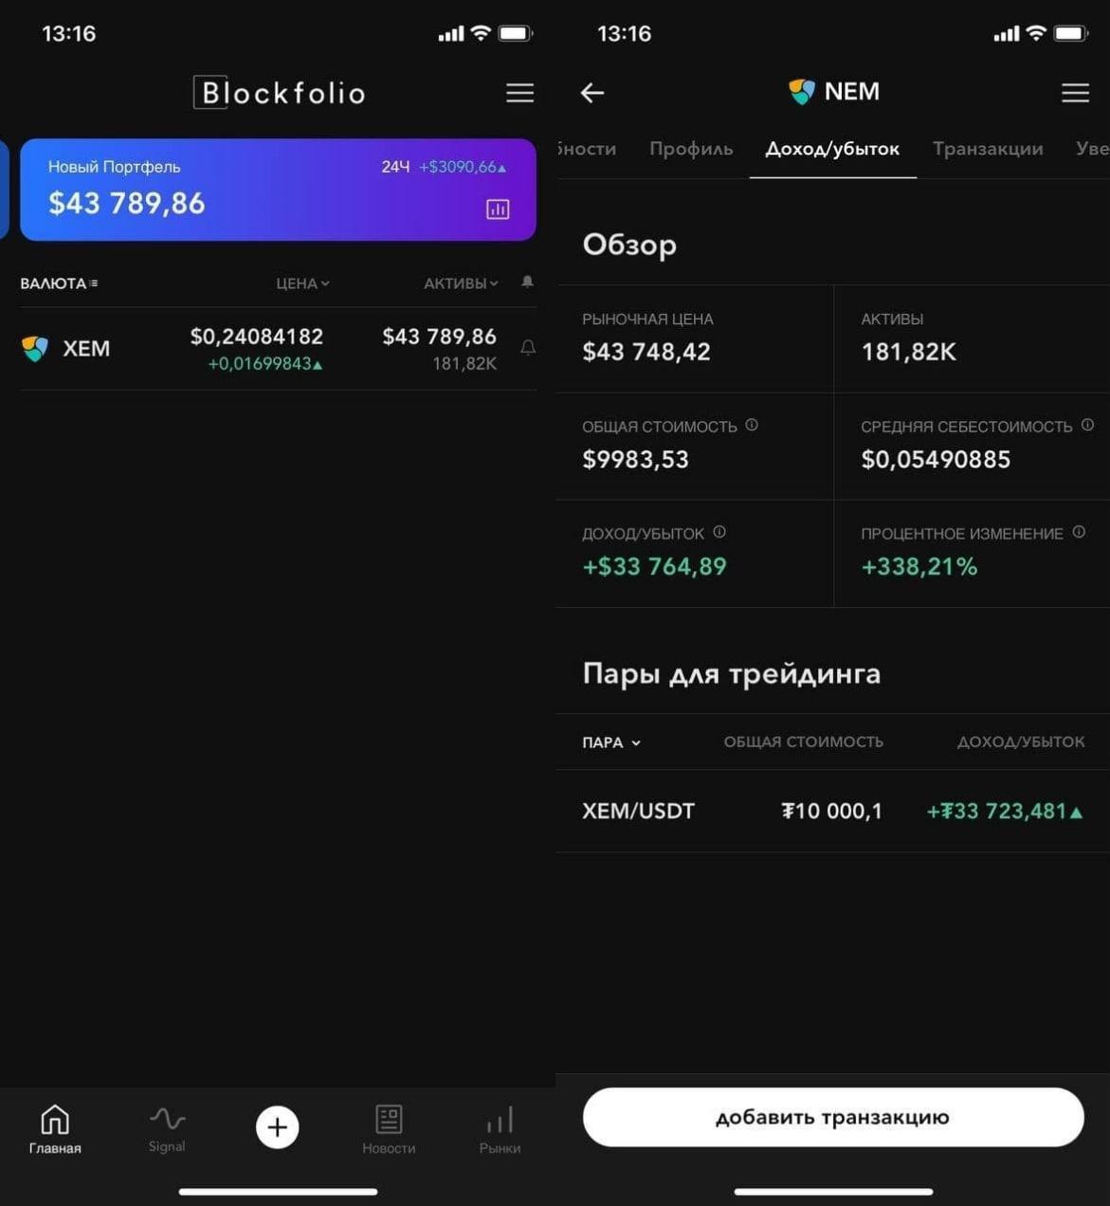1110x1206 pixels.
Task: Show info for Средняя себестоимость
Action: coord(1087,425)
